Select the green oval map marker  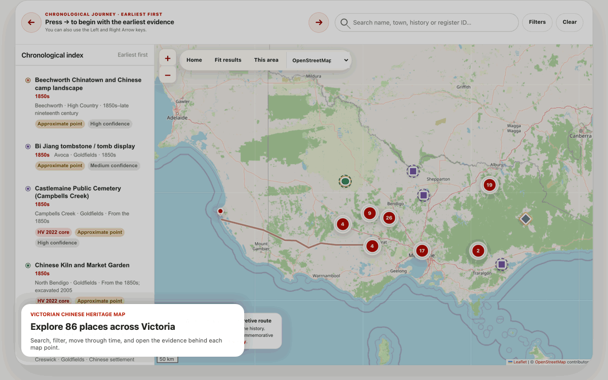pyautogui.click(x=346, y=181)
